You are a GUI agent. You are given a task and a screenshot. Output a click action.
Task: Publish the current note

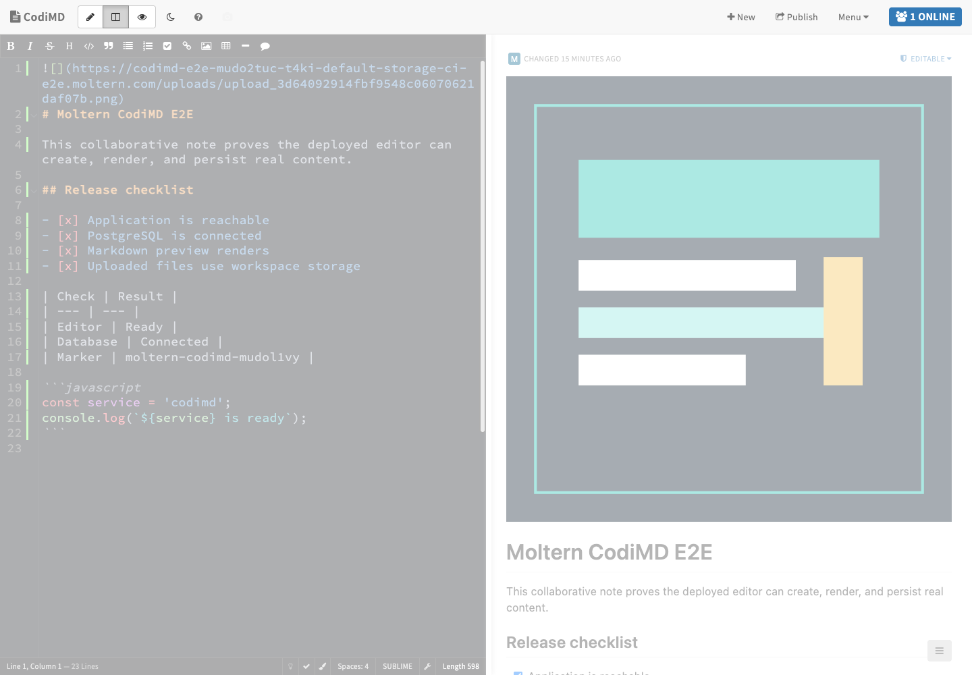point(796,17)
